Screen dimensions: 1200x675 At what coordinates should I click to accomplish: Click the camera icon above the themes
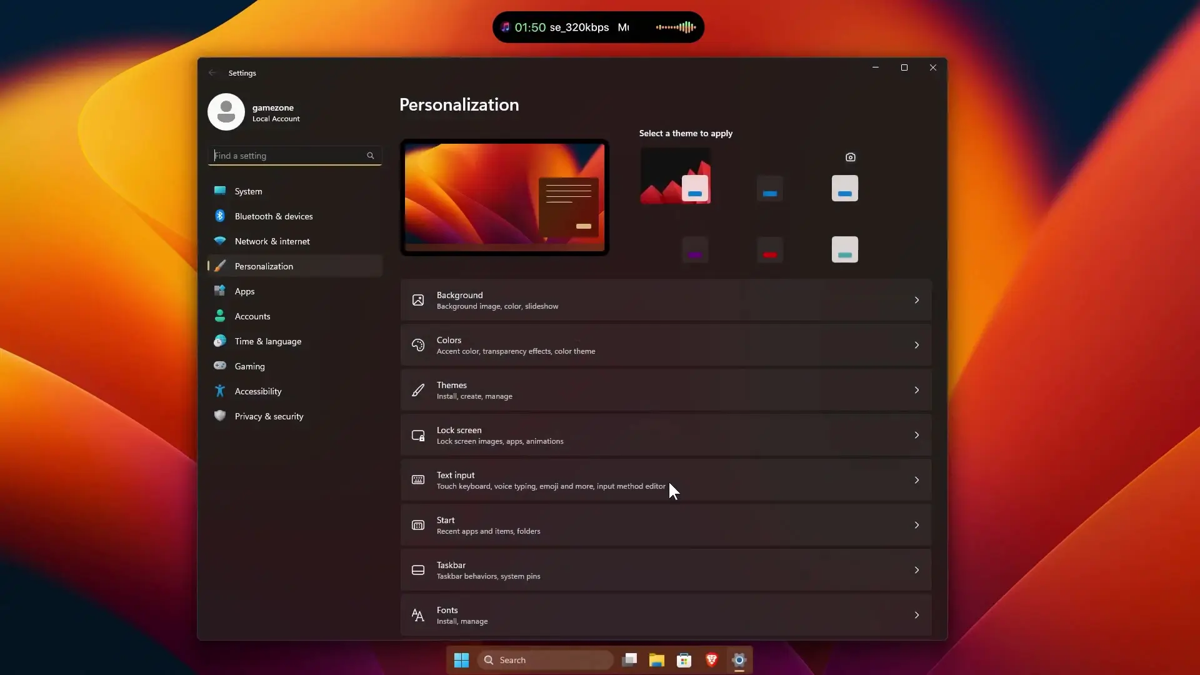coord(850,157)
